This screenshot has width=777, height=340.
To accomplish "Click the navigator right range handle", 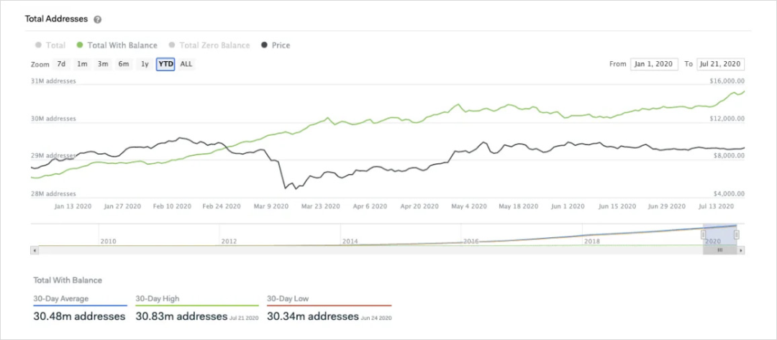I will [x=737, y=234].
